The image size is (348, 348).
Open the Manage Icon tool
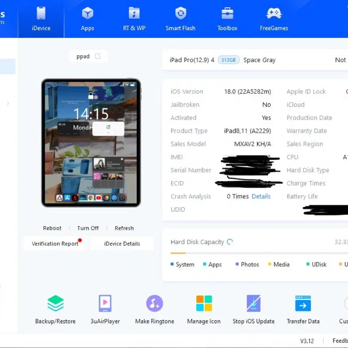click(x=204, y=309)
